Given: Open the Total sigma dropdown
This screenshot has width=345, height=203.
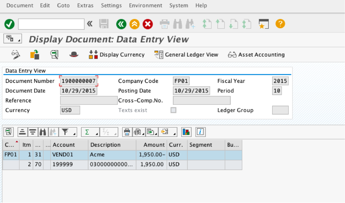Looking at the screenshot, I should [x=90, y=132].
